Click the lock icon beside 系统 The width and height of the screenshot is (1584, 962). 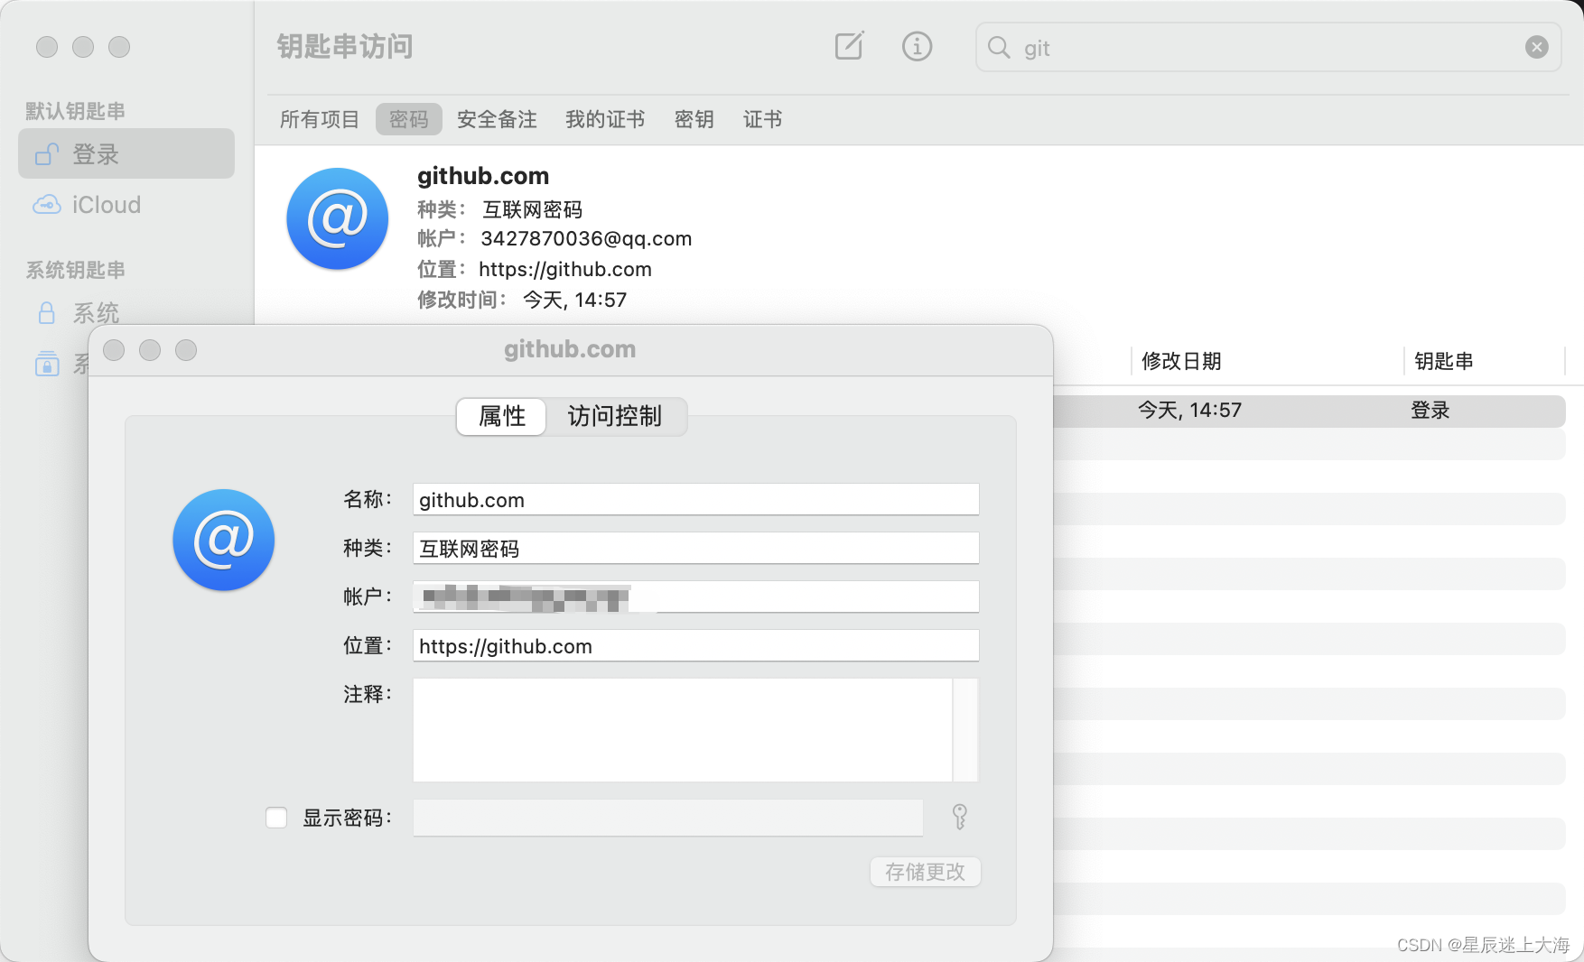(x=47, y=313)
